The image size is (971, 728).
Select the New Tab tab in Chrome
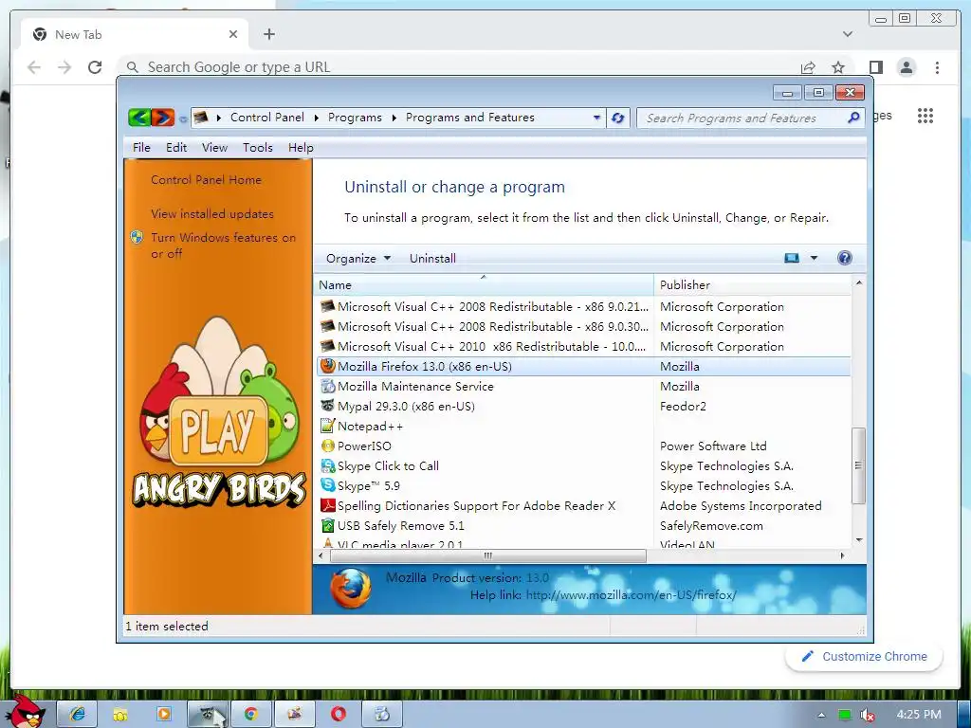pyautogui.click(x=135, y=35)
